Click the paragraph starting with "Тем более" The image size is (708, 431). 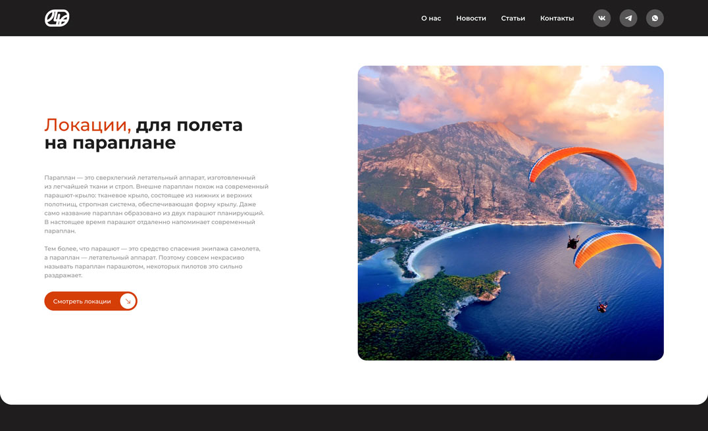(x=153, y=261)
